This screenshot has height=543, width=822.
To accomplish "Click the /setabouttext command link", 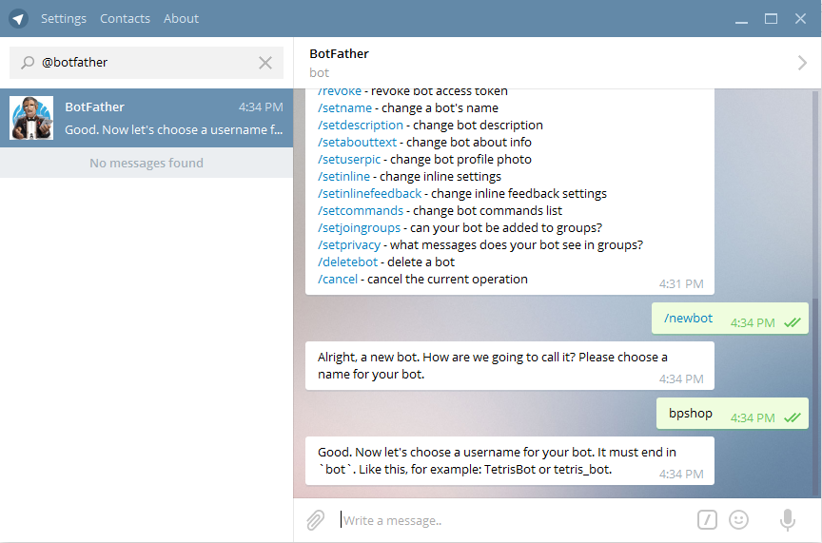I will [x=357, y=143].
